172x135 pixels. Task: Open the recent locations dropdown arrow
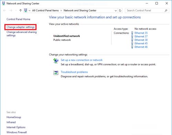16,11
